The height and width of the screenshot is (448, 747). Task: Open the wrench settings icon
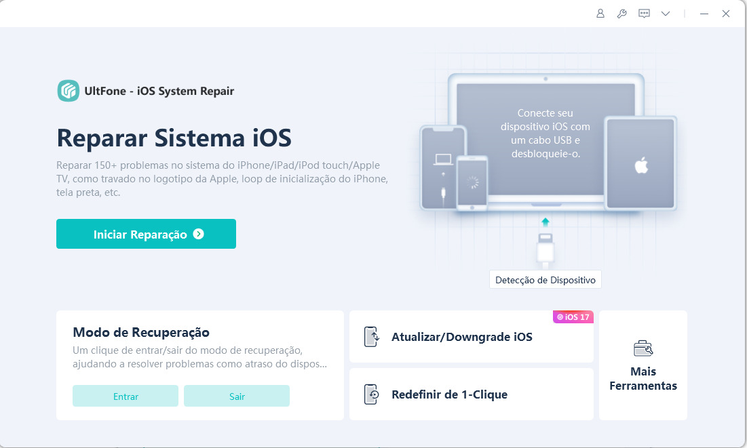click(621, 14)
